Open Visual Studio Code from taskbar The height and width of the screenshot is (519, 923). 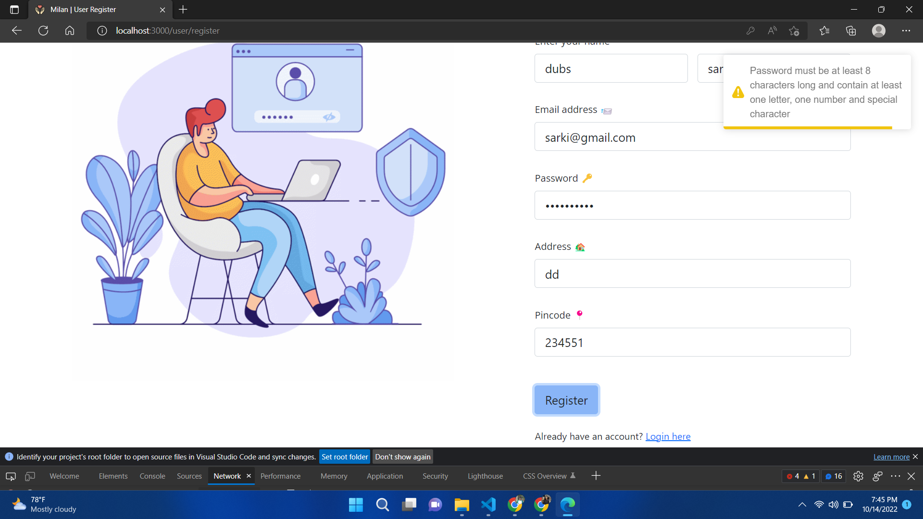click(488, 505)
